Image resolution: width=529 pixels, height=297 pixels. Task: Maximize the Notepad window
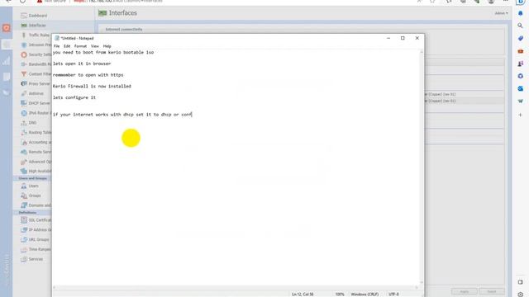[403, 38]
